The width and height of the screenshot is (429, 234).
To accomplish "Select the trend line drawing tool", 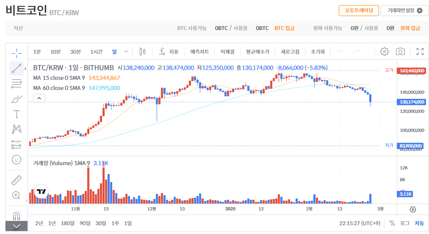I will pos(17,68).
